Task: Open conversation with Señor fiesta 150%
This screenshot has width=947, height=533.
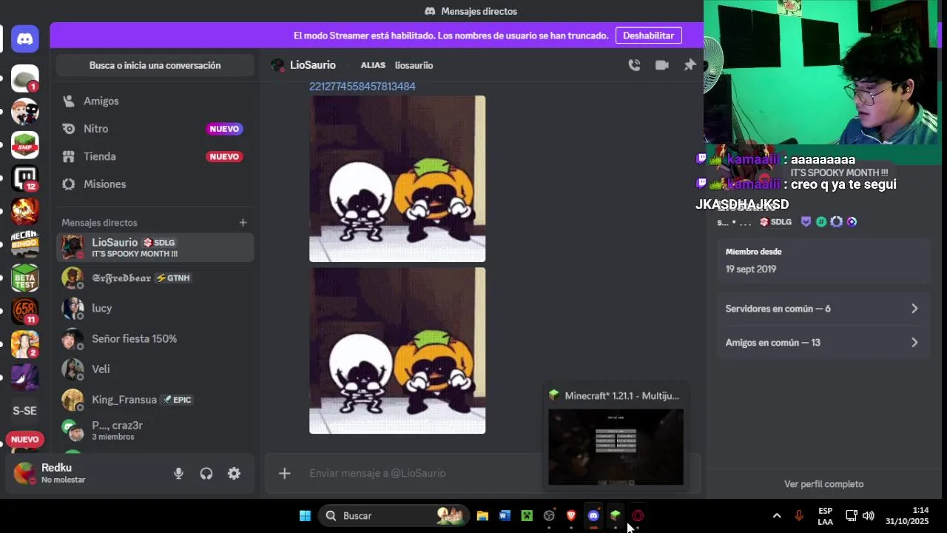Action: click(155, 338)
